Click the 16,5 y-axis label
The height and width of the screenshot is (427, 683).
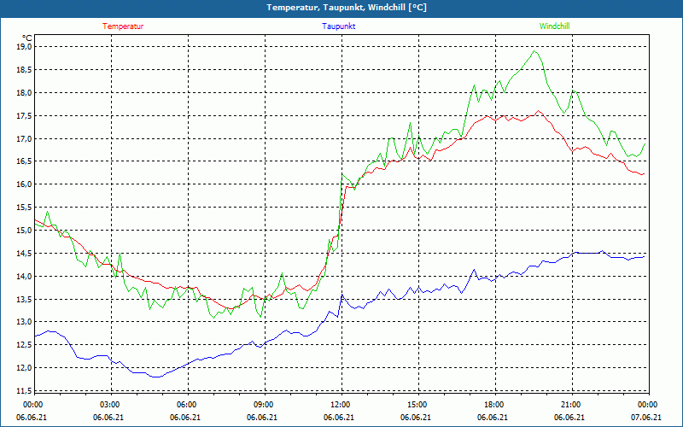(x=25, y=161)
